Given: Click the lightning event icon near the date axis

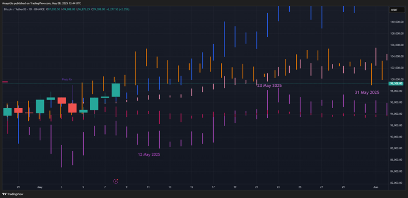Looking at the screenshot, I should tap(116, 181).
